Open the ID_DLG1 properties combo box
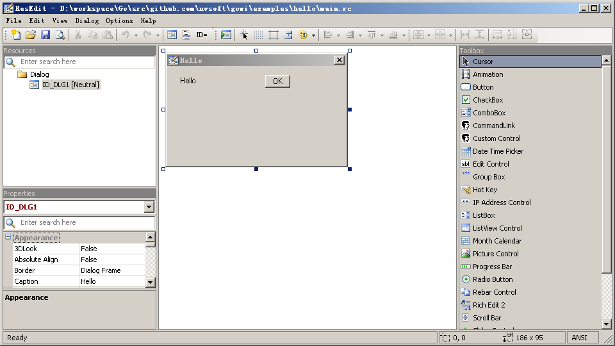Screen dimensions: 615x346 point(79,207)
